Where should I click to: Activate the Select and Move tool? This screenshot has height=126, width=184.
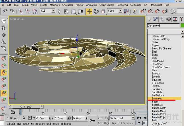(89, 11)
